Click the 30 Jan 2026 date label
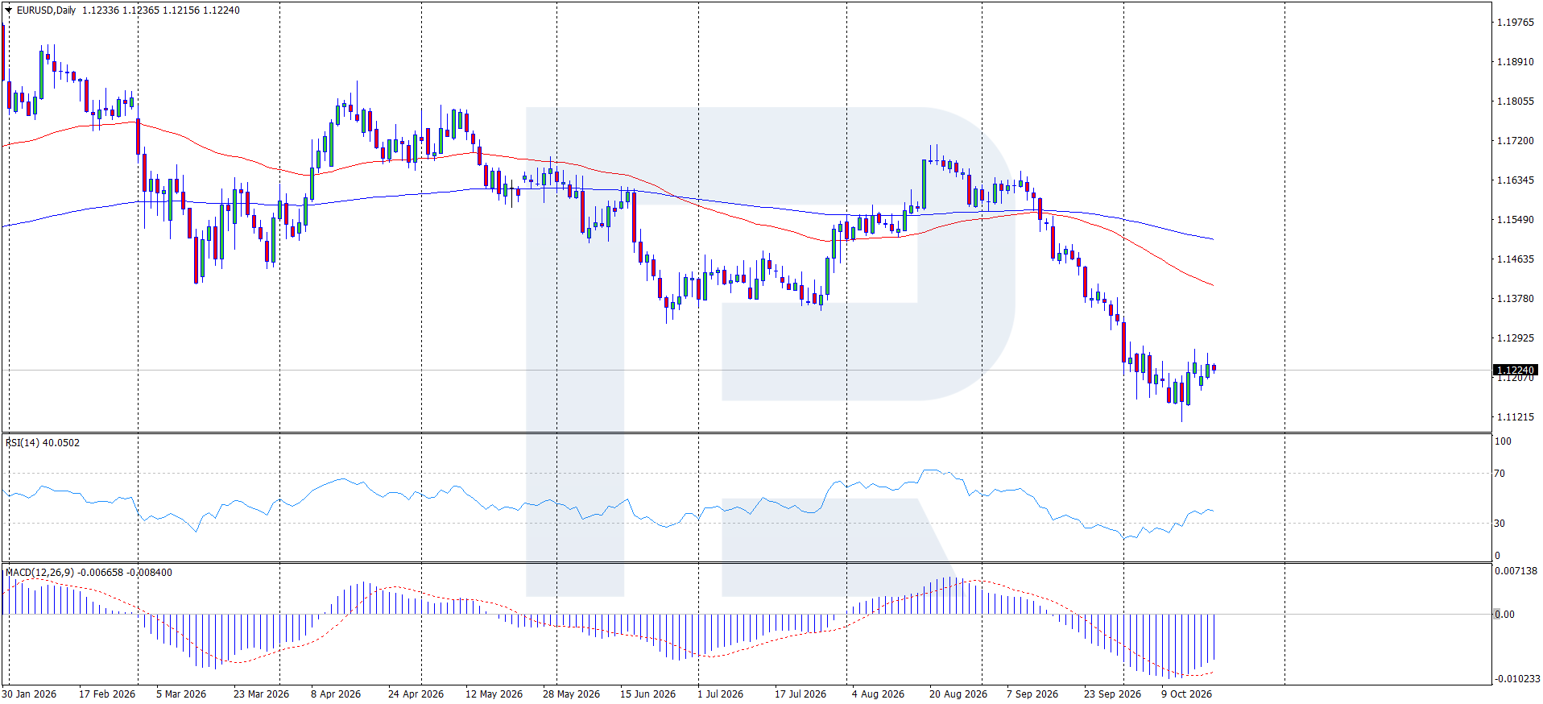The width and height of the screenshot is (1543, 704). point(29,694)
